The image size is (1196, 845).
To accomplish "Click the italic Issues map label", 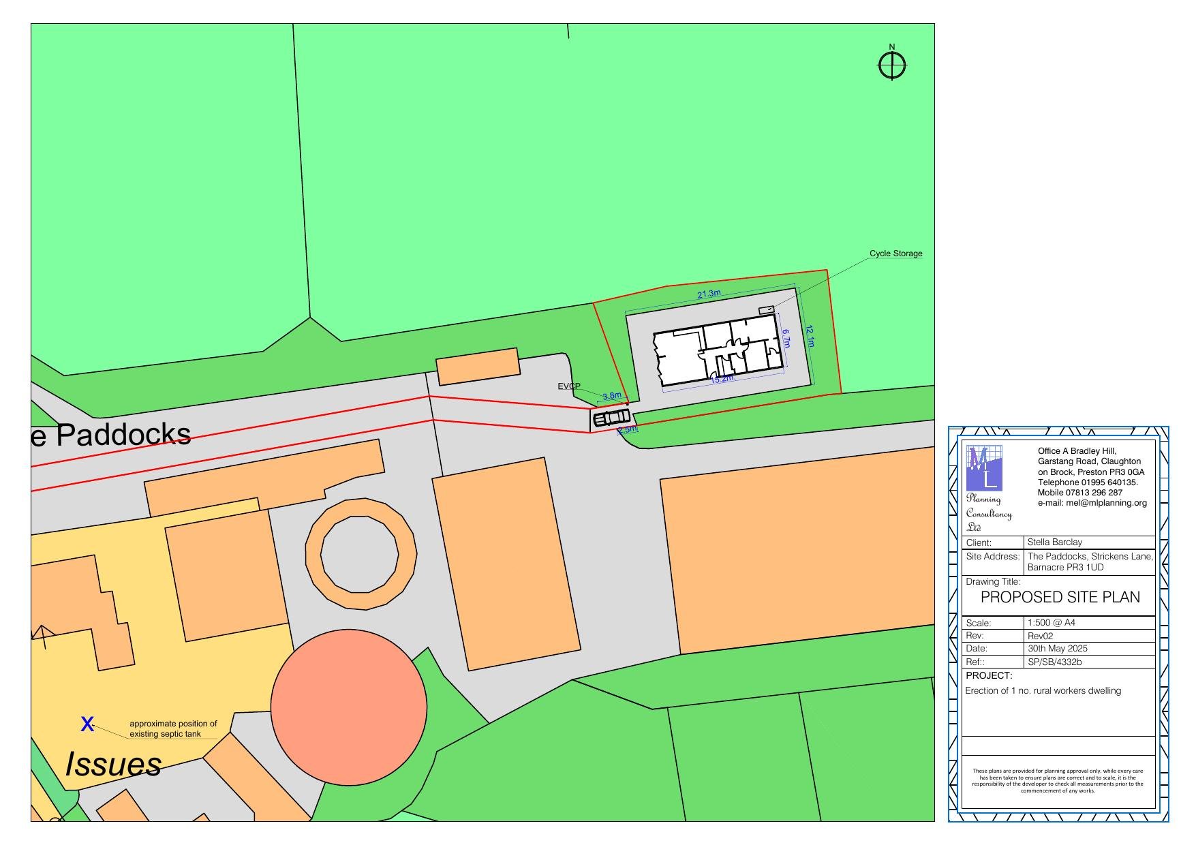I will [x=113, y=765].
